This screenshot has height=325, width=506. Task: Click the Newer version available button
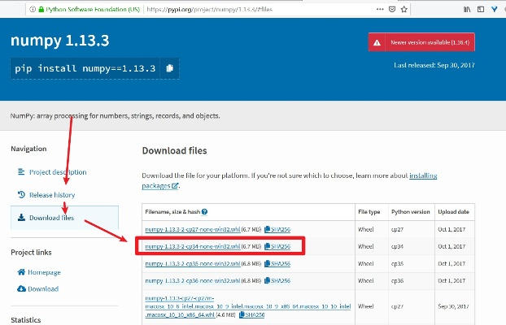click(x=421, y=42)
